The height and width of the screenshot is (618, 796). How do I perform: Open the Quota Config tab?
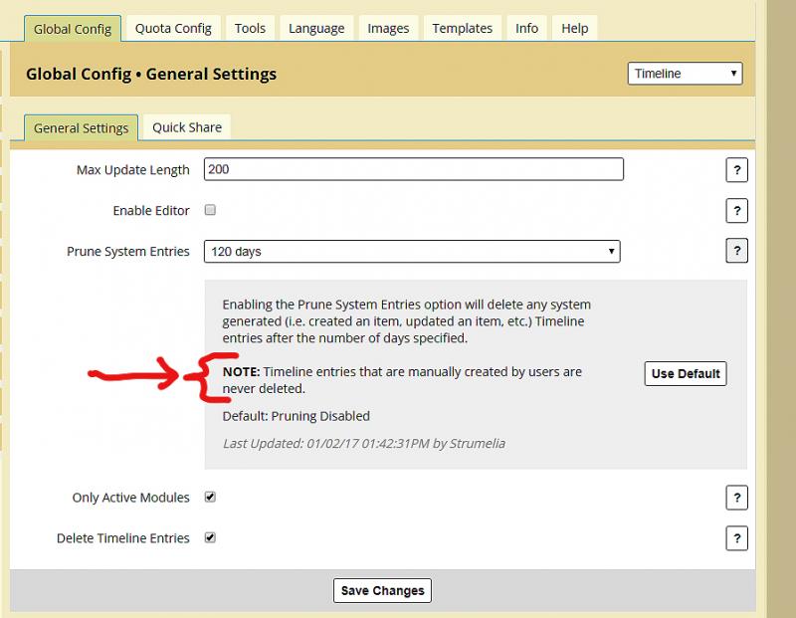173,28
